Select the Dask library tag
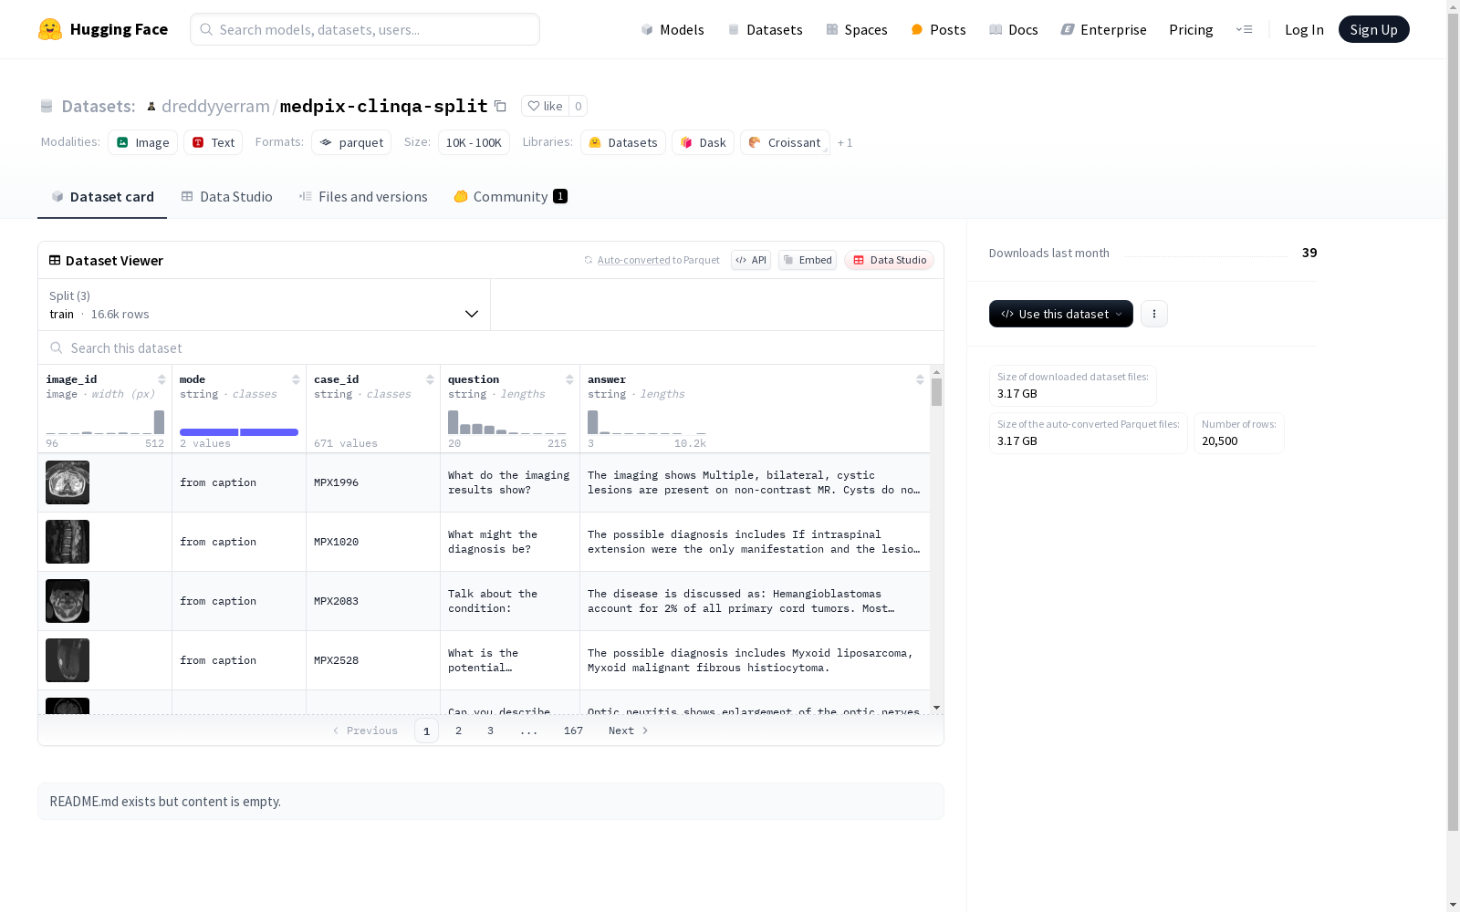This screenshot has width=1460, height=912. (x=704, y=142)
